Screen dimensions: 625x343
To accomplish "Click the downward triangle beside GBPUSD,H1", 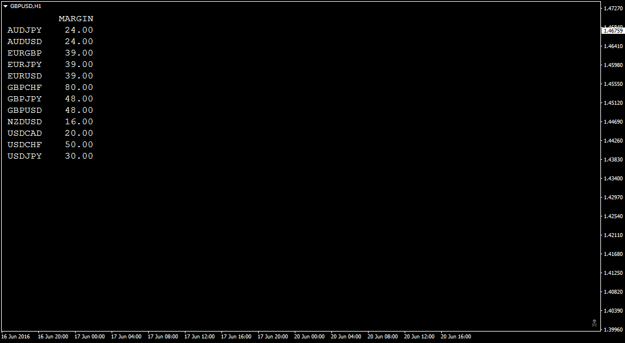I will (6, 6).
